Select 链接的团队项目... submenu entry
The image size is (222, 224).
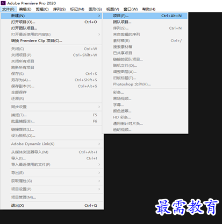point(145,59)
